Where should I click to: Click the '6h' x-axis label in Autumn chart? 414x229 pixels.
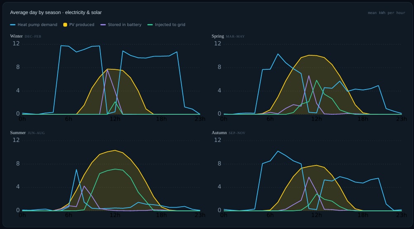pyautogui.click(x=270, y=215)
